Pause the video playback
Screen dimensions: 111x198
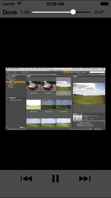[x=55, y=178]
